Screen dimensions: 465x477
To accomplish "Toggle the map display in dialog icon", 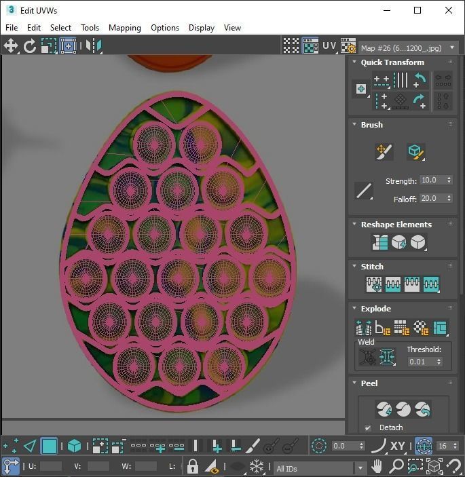I will (x=310, y=45).
